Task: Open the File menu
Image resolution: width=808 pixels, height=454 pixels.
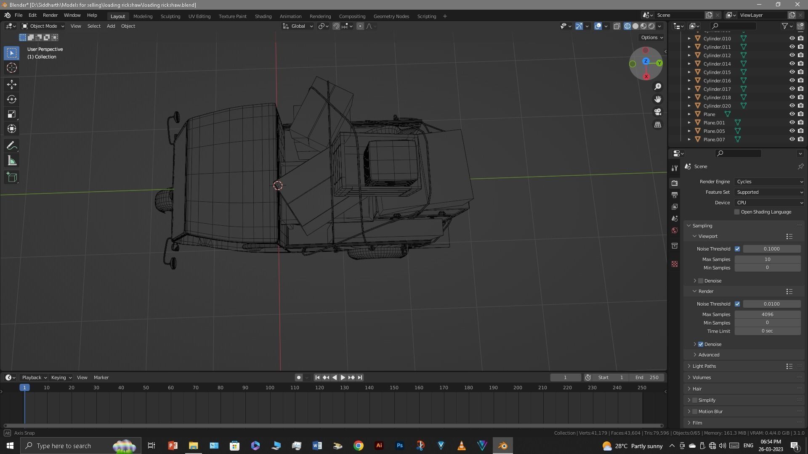Action: [x=19, y=15]
